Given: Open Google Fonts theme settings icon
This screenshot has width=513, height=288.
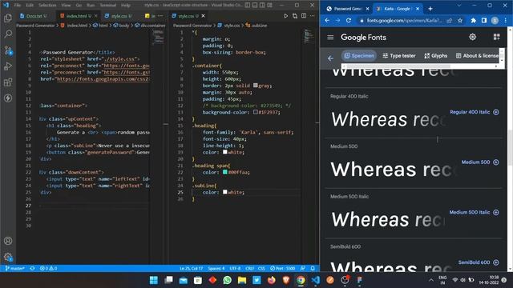Looking at the screenshot, I should point(472,37).
